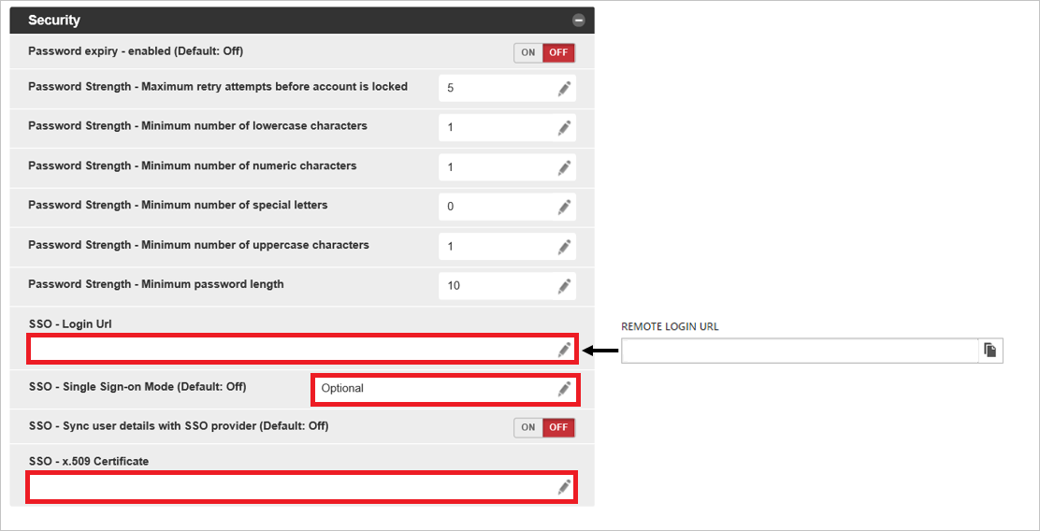
Task: Copy the Remote Login URL
Action: click(x=991, y=351)
